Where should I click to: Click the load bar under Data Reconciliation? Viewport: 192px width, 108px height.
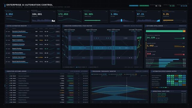[x=19, y=54]
